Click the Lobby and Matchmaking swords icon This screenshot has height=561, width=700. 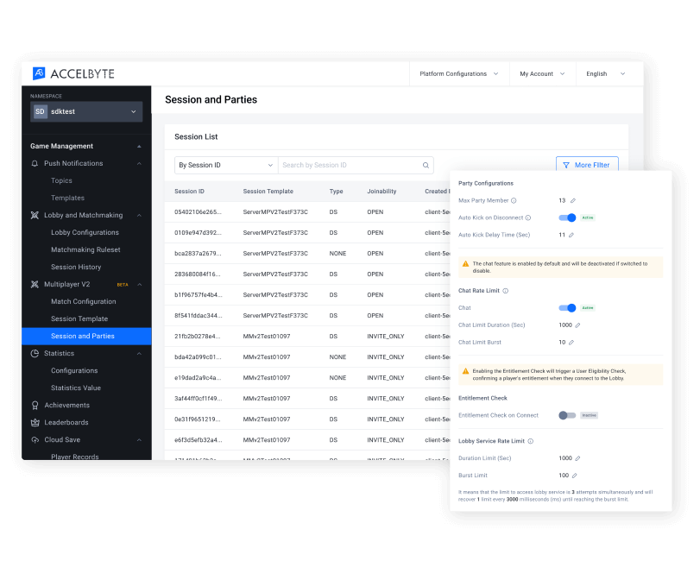pyautogui.click(x=35, y=215)
